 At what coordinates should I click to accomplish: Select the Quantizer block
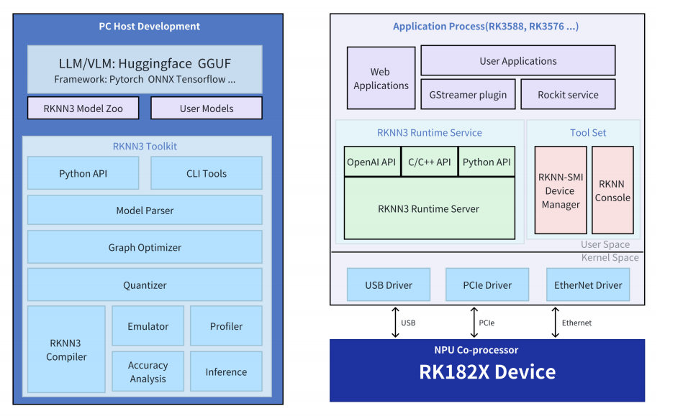point(145,285)
